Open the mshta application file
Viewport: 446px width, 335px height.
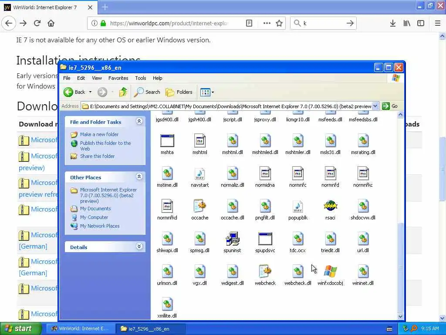tap(167, 141)
